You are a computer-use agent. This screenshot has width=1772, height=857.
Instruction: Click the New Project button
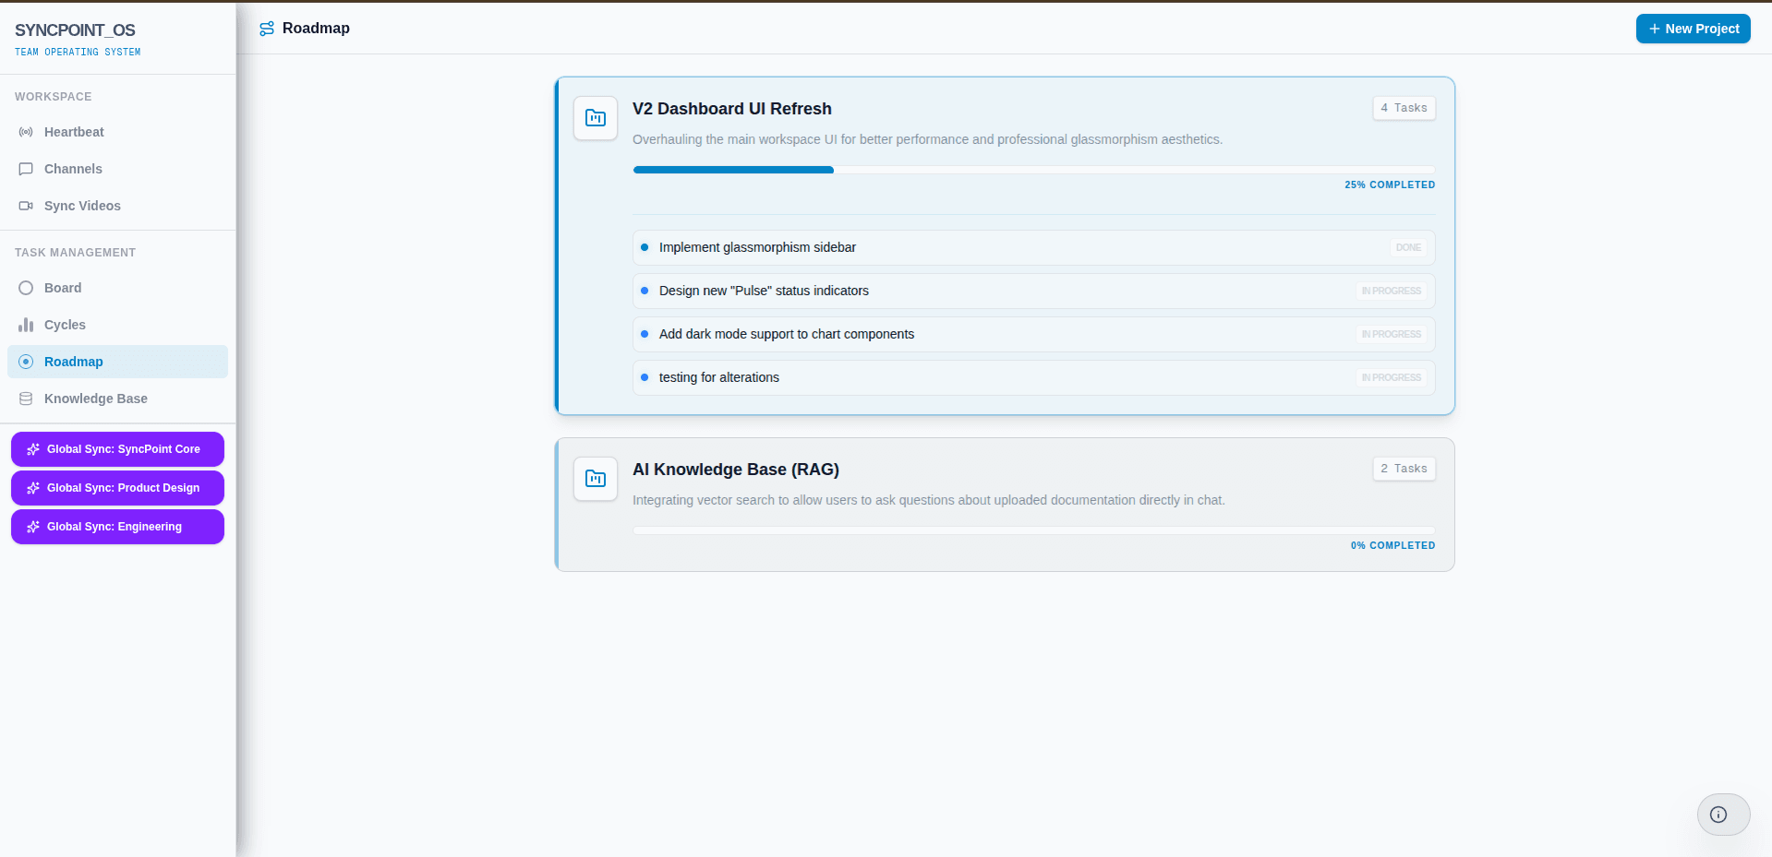pos(1693,28)
